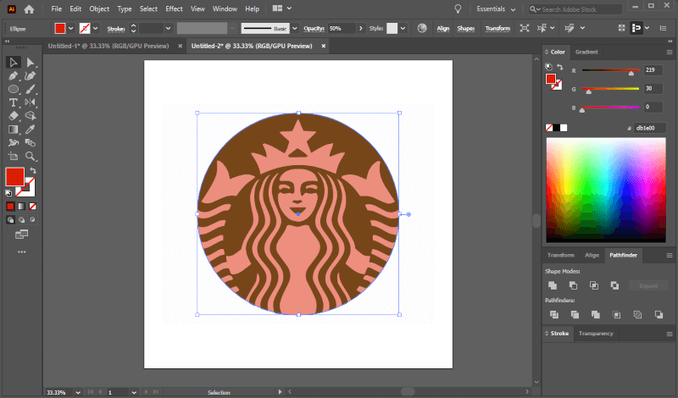
Task: Open the Edit Toolbar three dots
Action: click(22, 252)
